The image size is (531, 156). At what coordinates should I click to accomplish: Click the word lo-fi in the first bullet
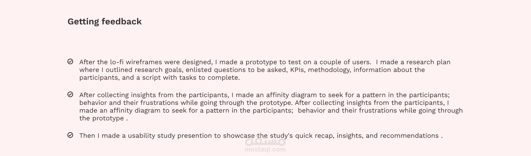[x=117, y=62]
